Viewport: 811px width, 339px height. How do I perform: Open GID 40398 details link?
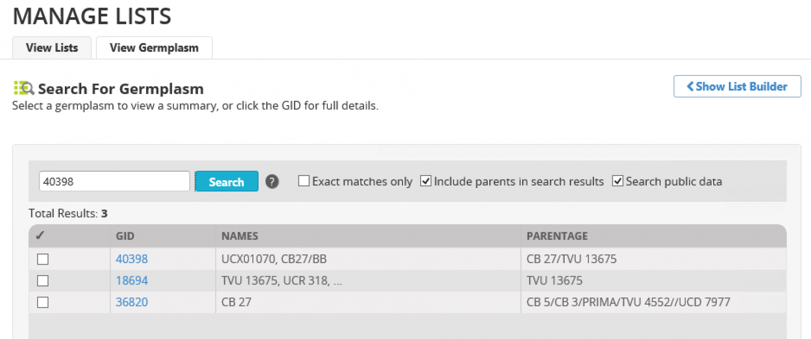[x=132, y=259]
